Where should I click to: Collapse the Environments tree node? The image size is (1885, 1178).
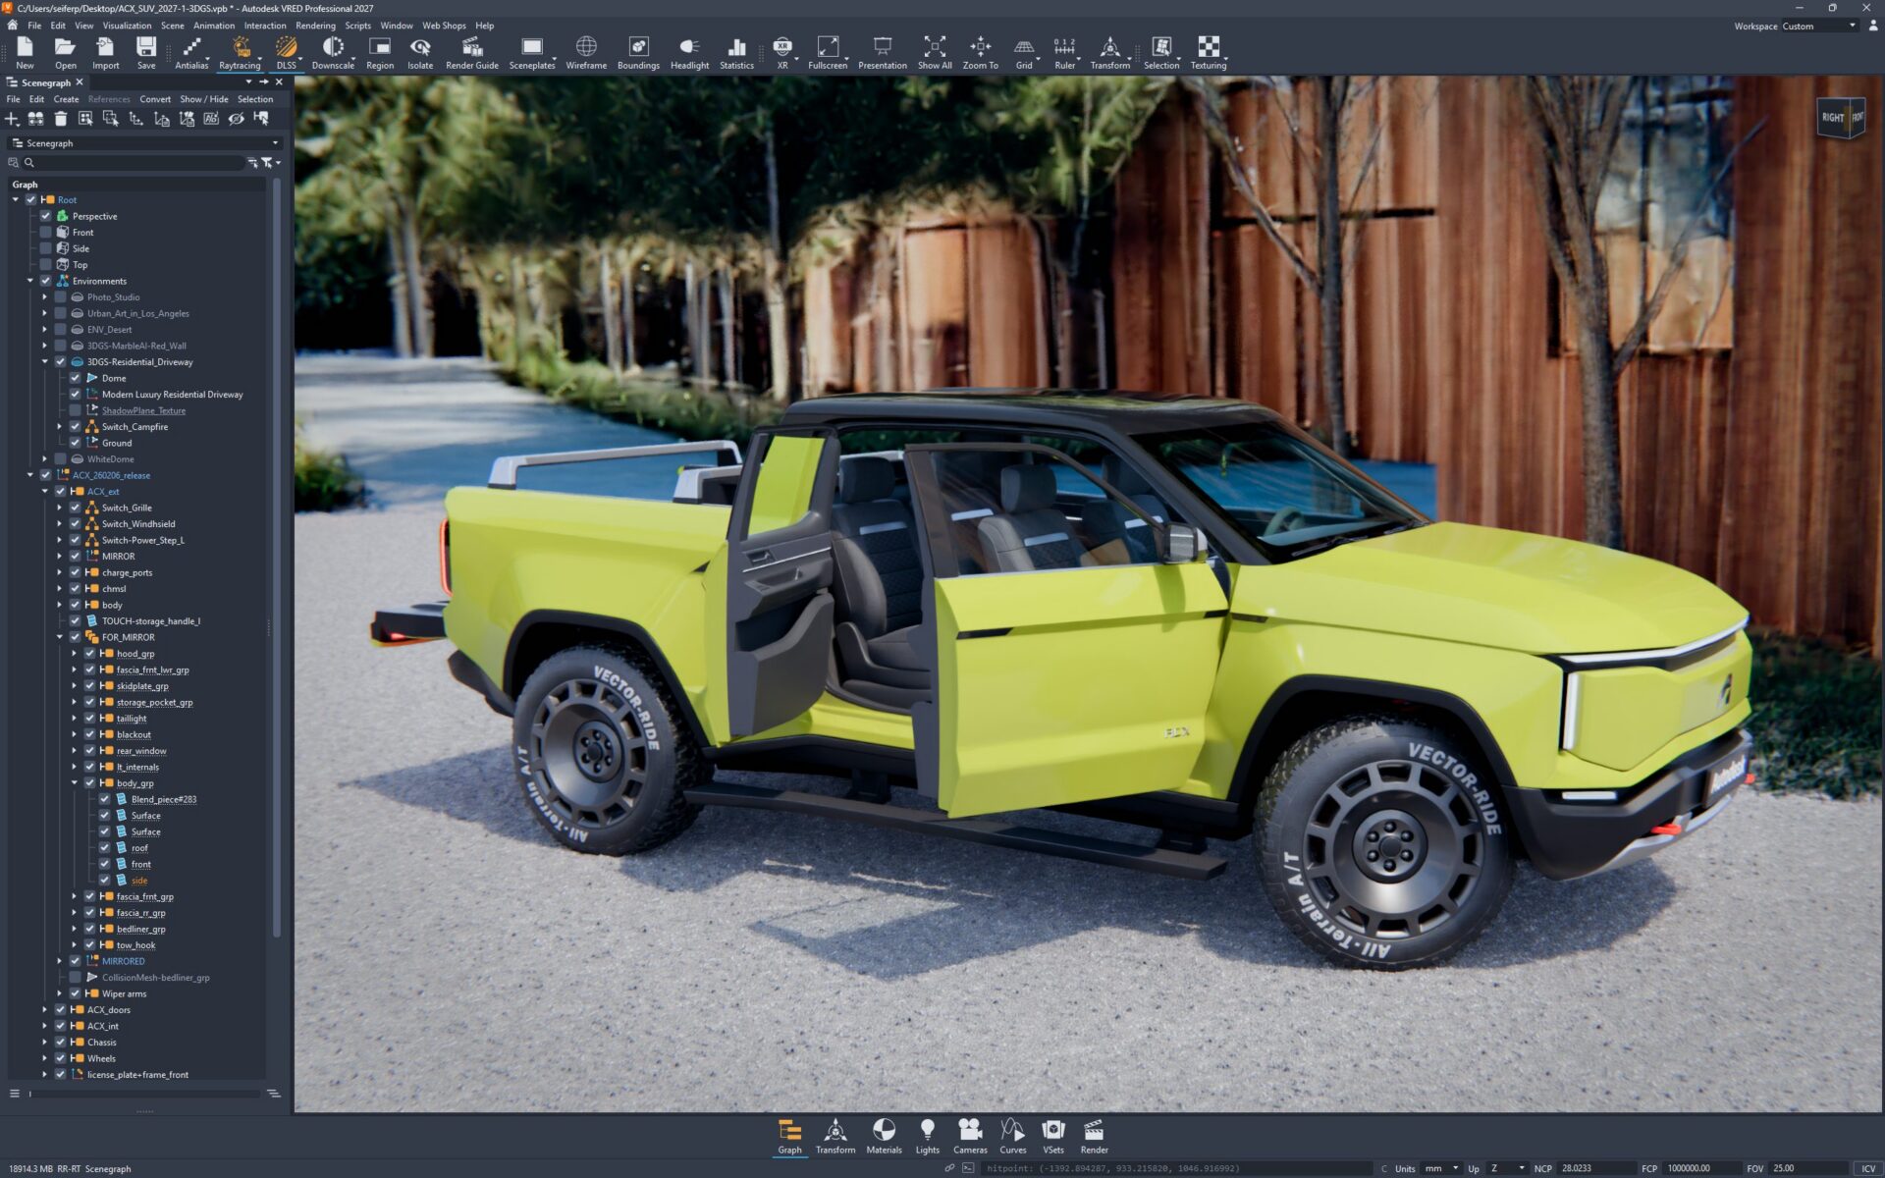30,281
